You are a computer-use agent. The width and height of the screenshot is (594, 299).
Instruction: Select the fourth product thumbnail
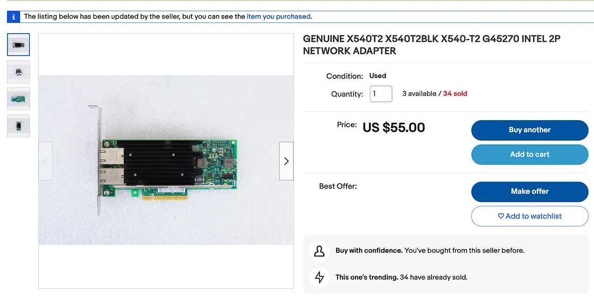[19, 126]
